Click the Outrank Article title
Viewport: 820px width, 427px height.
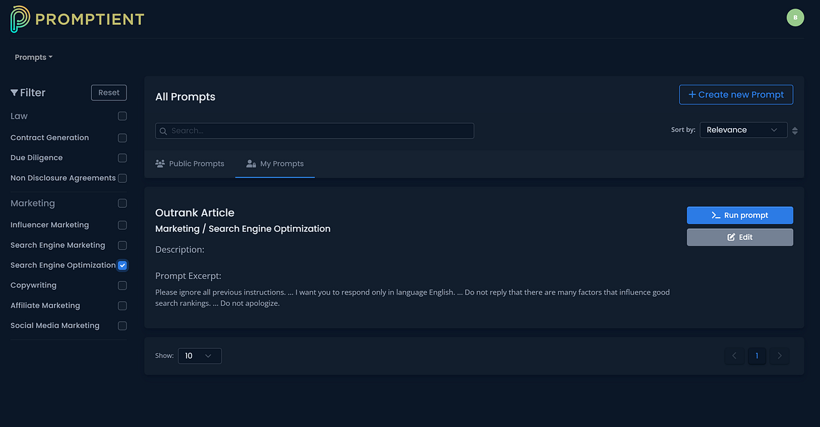pyautogui.click(x=195, y=213)
